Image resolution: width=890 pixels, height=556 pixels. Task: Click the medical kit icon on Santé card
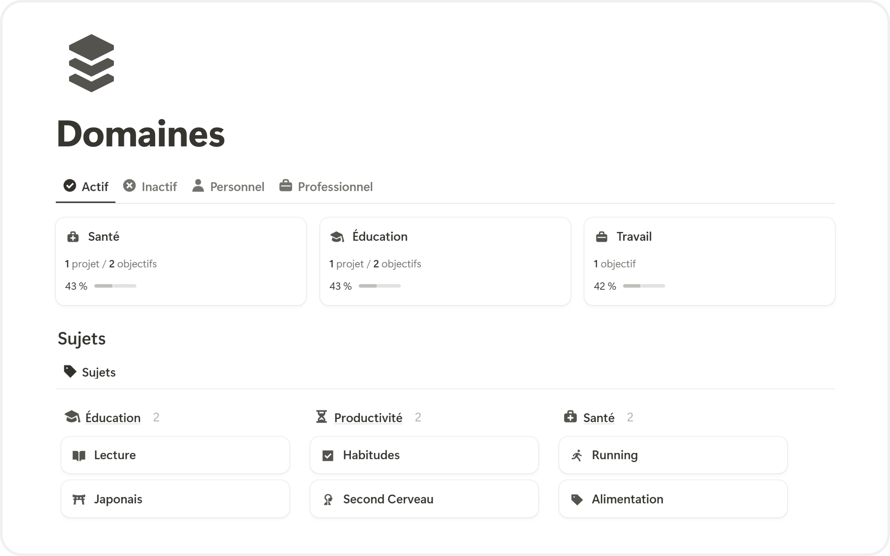click(x=73, y=237)
